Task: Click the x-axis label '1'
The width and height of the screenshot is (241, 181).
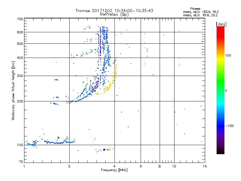Action: 24,166
